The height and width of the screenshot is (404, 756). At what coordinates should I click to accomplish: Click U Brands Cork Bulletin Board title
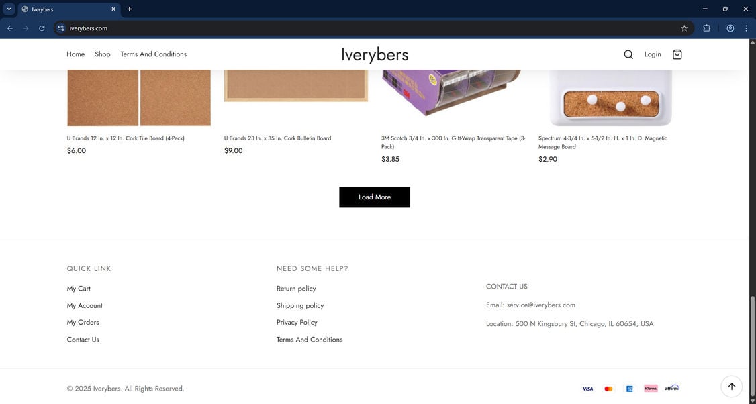point(278,138)
